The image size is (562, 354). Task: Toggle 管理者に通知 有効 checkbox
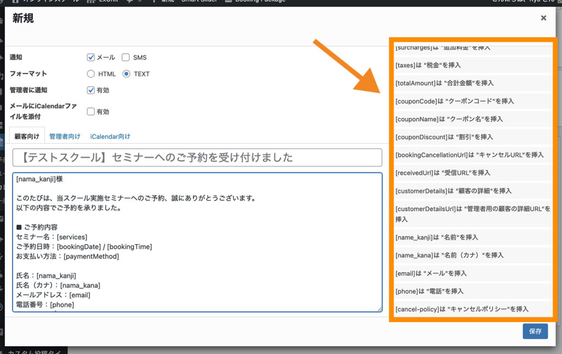[x=91, y=91]
